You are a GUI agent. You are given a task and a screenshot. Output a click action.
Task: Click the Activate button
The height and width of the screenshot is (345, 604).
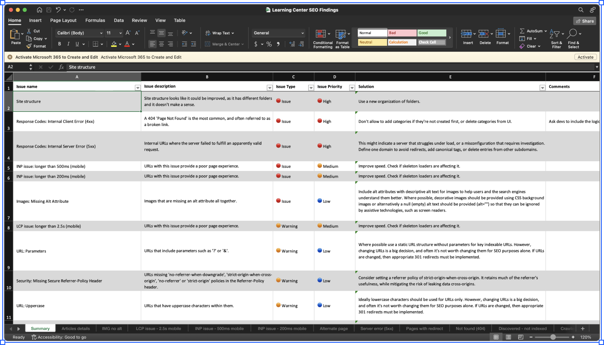click(585, 57)
